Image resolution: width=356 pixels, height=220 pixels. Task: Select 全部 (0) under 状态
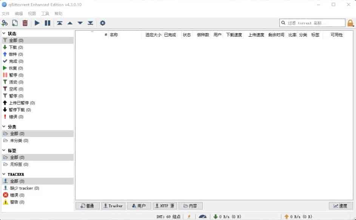[x=38, y=40]
